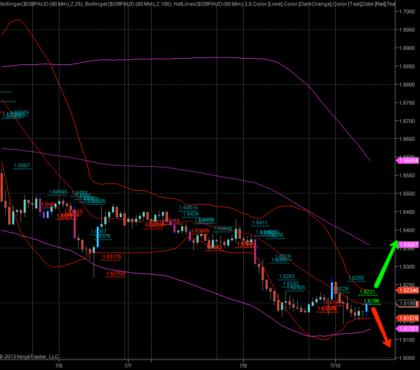420x370 pixels.
Task: Click the teal 1.6567 net line label
Action: tap(22, 166)
